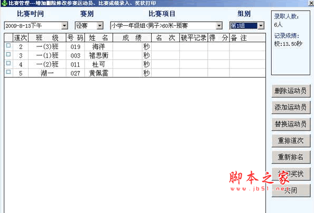Open the 组别 第1组 dropdown arrow
This screenshot has width=314, height=213.
point(261,26)
